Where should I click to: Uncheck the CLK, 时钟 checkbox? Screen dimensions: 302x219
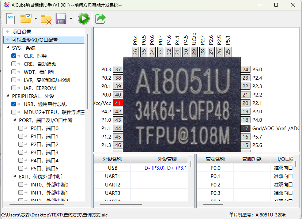tap(14, 56)
